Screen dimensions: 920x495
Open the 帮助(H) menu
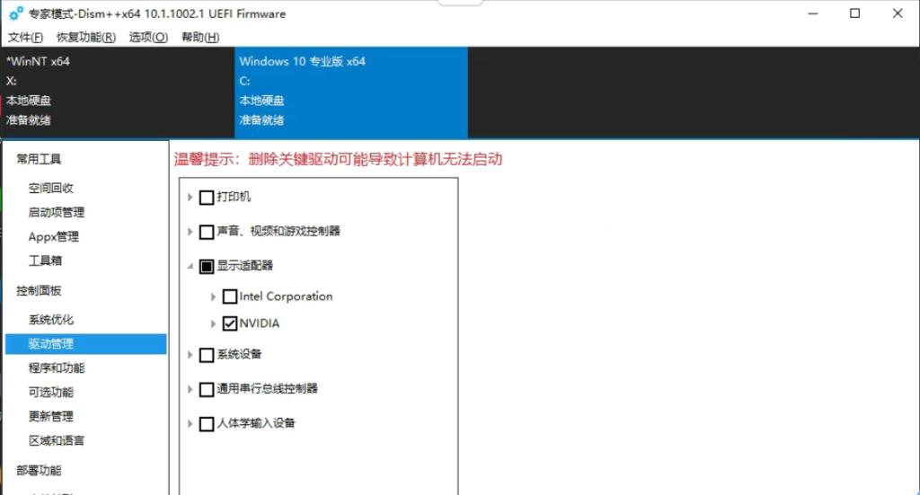[x=200, y=37]
